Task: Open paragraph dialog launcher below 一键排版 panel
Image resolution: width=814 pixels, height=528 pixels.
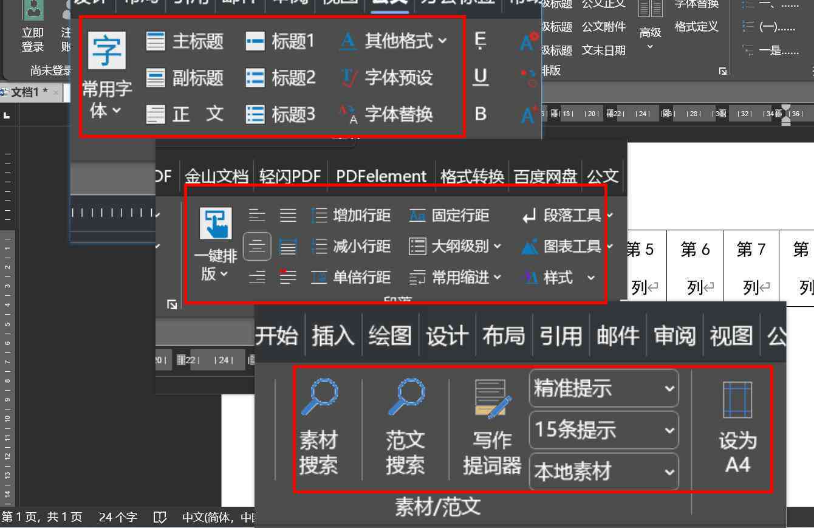Action: pos(172,304)
